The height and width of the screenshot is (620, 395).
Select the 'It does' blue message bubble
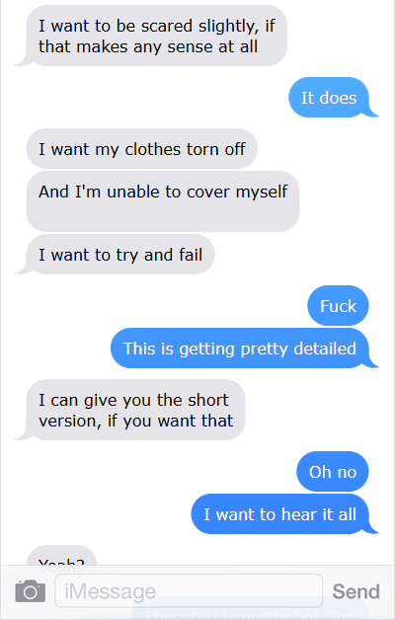329,98
